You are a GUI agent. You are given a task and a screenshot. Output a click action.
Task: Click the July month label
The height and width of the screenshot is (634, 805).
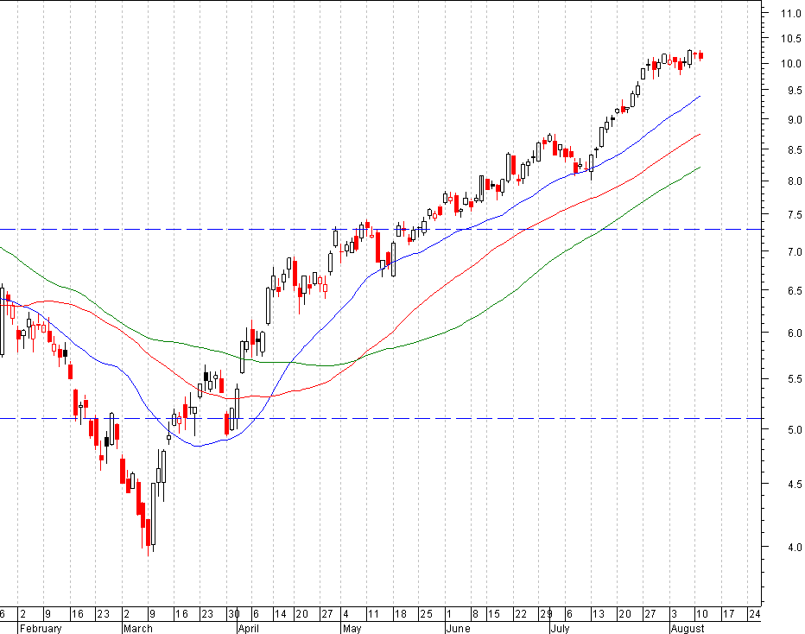click(x=560, y=628)
